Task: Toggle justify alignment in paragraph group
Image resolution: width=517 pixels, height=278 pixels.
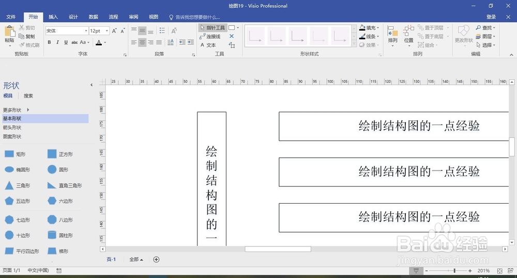Action: pyautogui.click(x=159, y=42)
